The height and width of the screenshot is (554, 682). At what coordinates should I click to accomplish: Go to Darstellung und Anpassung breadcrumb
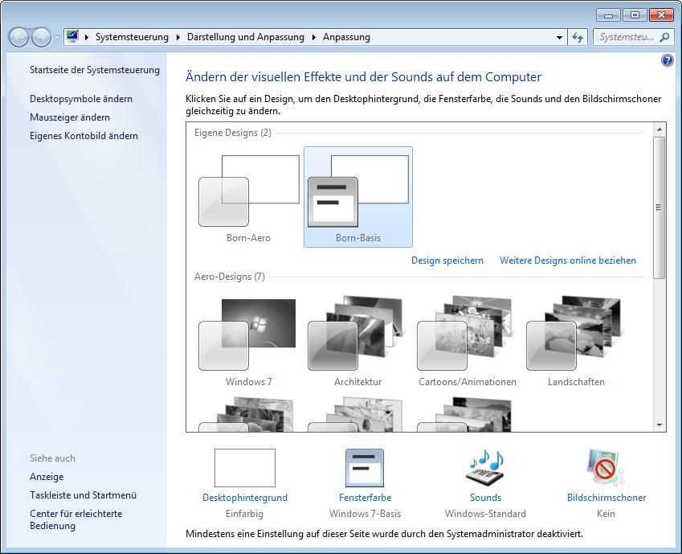point(245,37)
